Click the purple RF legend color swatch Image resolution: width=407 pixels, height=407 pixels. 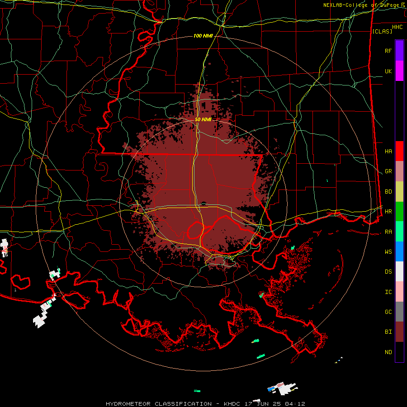[x=399, y=51]
